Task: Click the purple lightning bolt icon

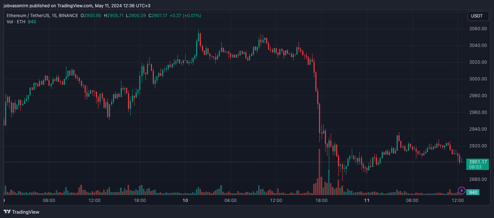Action: click(462, 190)
